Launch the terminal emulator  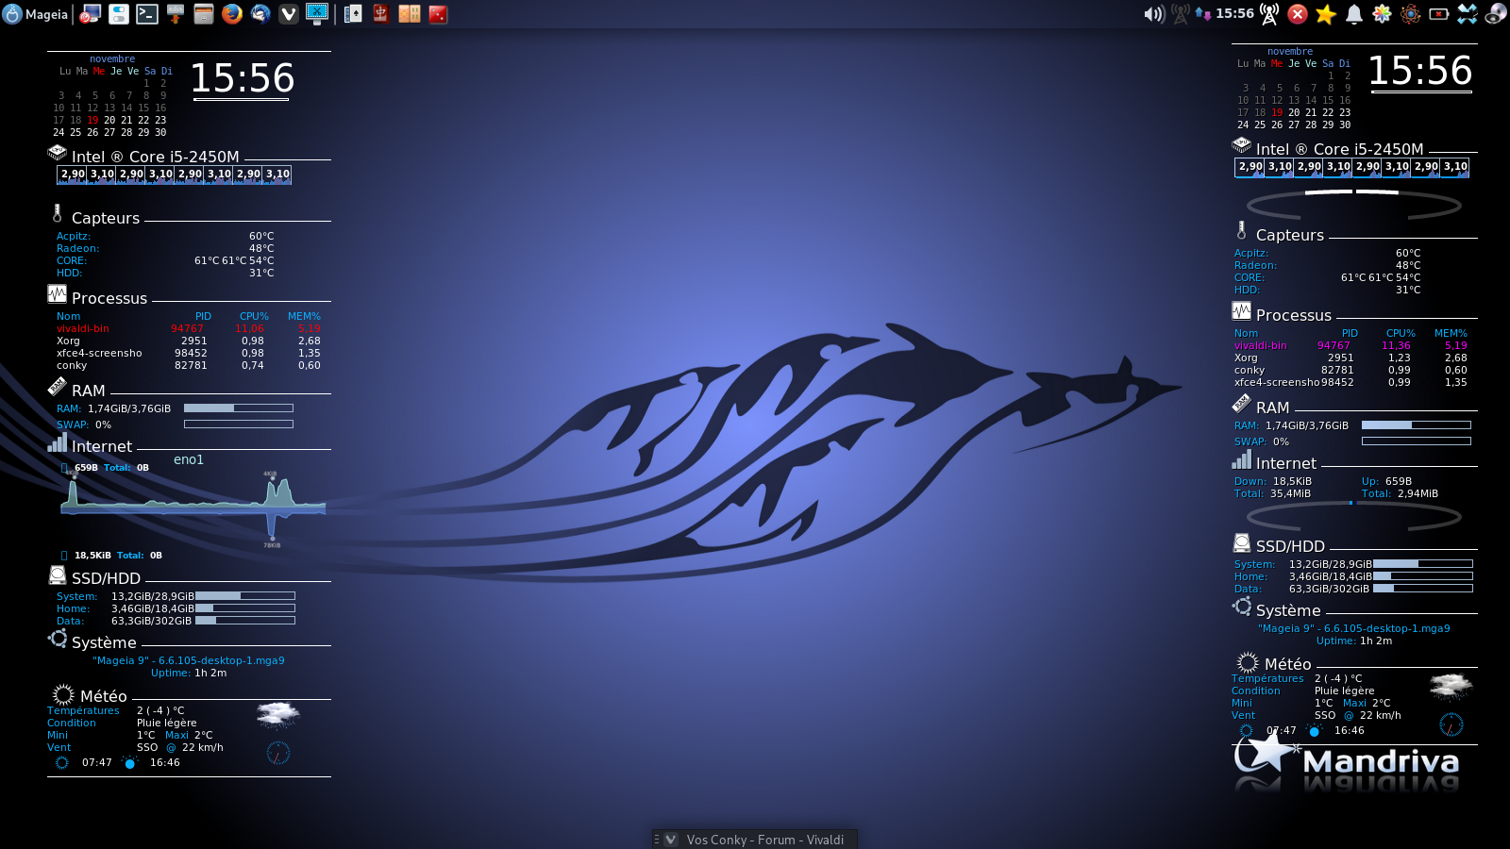click(147, 14)
